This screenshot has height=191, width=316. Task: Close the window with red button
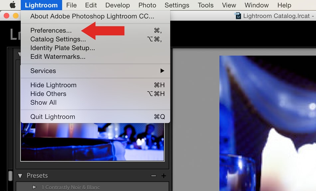tap(6, 16)
